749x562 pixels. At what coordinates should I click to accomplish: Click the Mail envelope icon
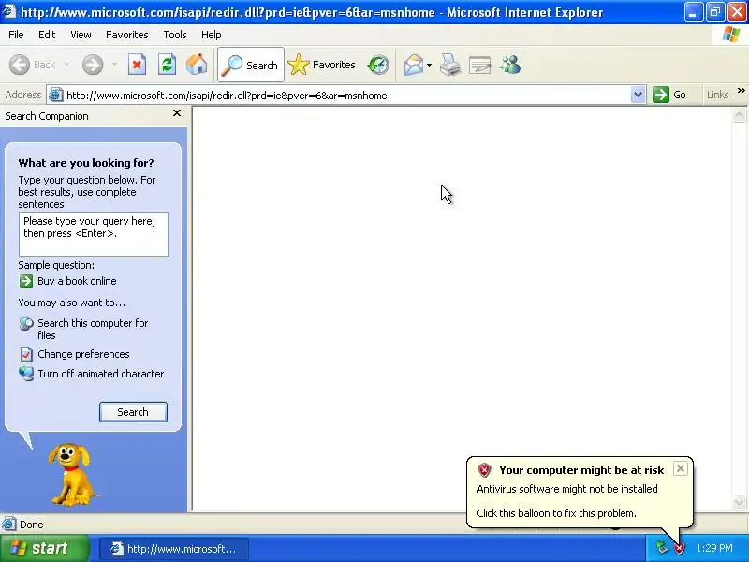(x=414, y=65)
